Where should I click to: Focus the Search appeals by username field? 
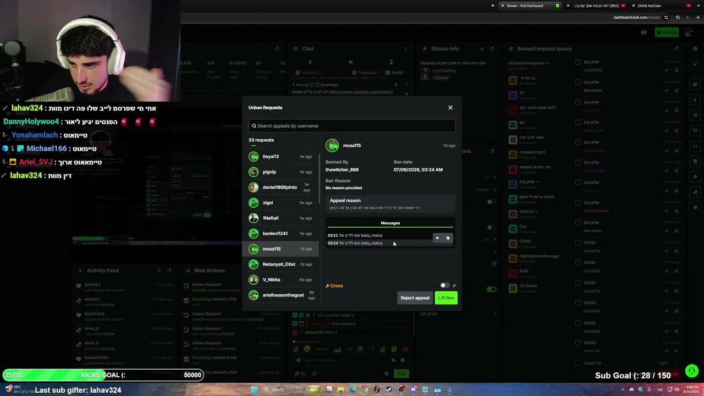click(x=352, y=126)
